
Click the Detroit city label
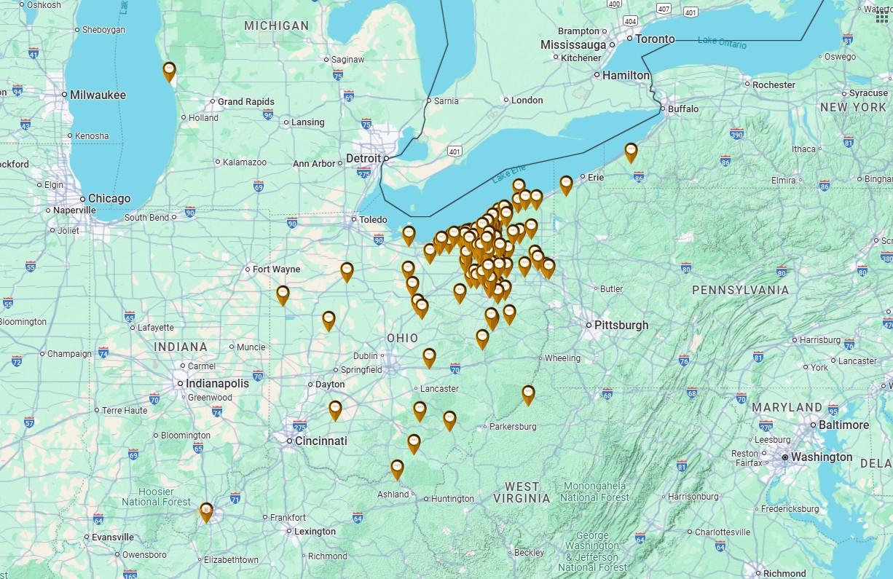click(363, 159)
